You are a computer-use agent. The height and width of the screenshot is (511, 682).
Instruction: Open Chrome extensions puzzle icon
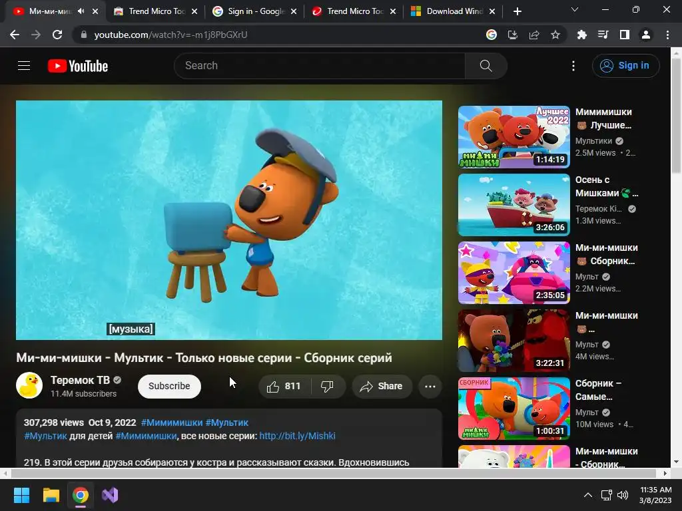coord(581,35)
